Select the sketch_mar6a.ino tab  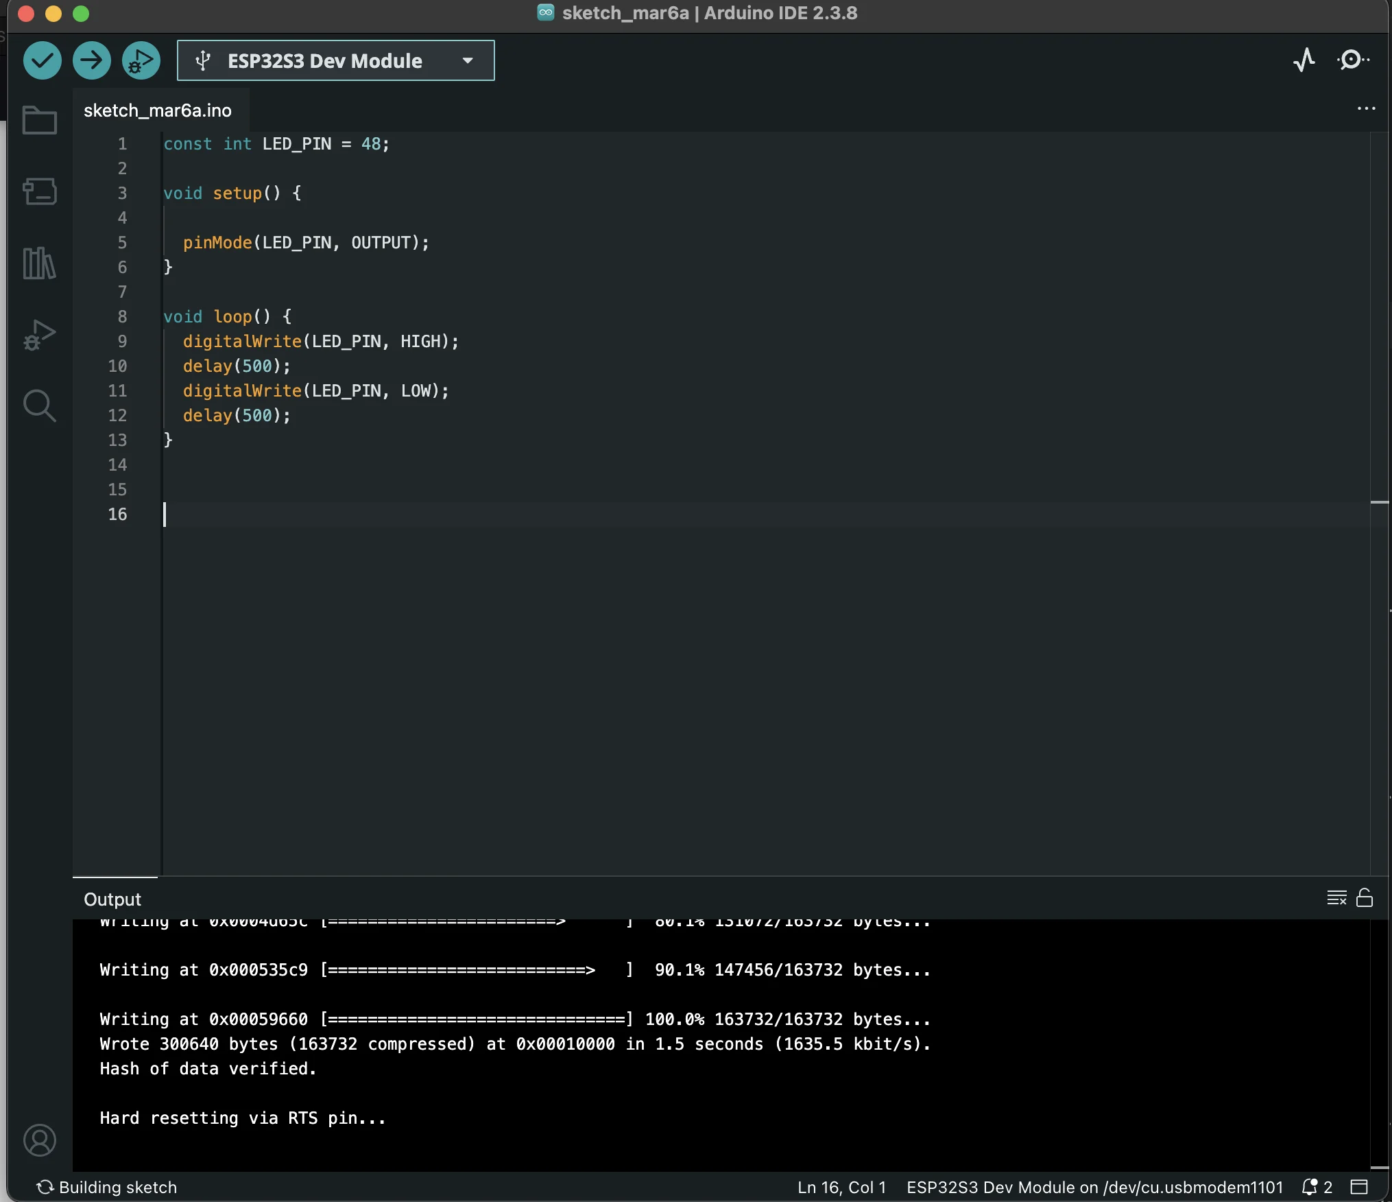158,110
